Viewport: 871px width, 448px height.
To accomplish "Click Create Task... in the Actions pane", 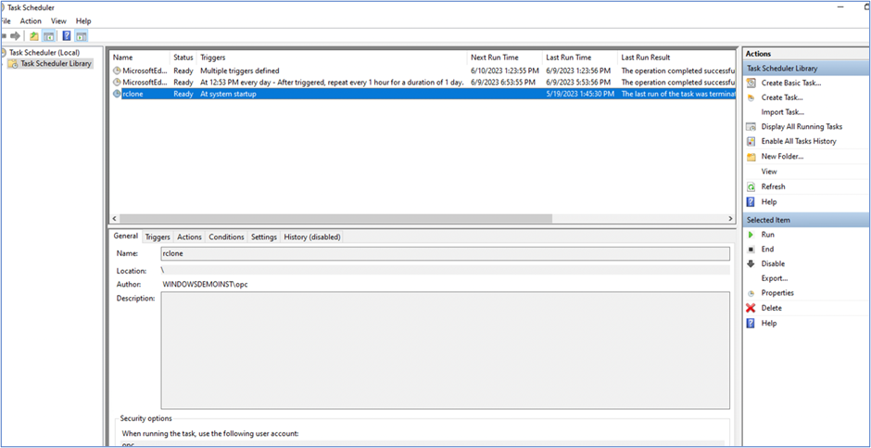I will [782, 97].
